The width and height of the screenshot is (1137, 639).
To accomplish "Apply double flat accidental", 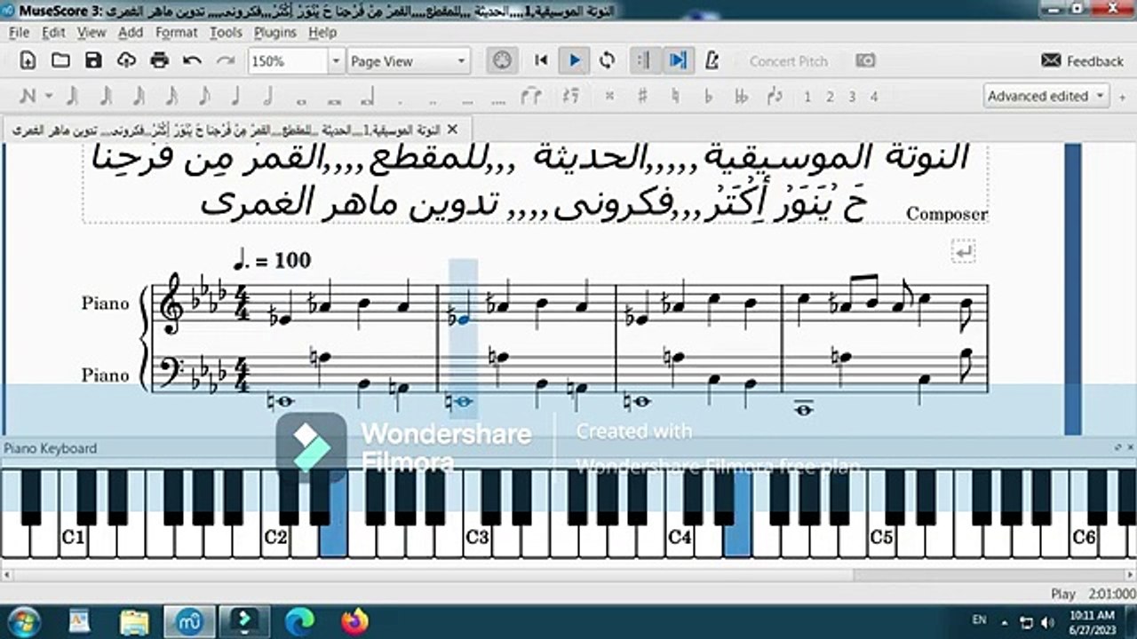I will pos(741,96).
